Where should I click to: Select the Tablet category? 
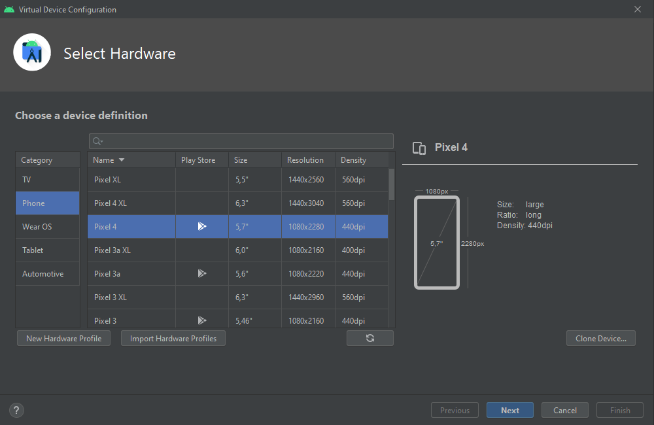pos(48,250)
